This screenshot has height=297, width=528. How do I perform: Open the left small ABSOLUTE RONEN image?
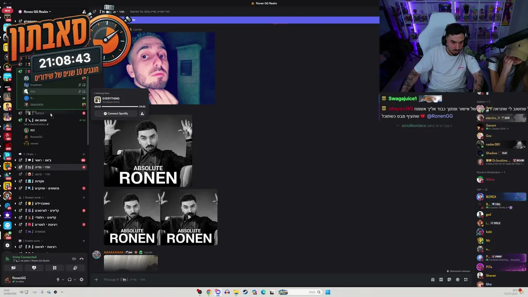[132, 217]
